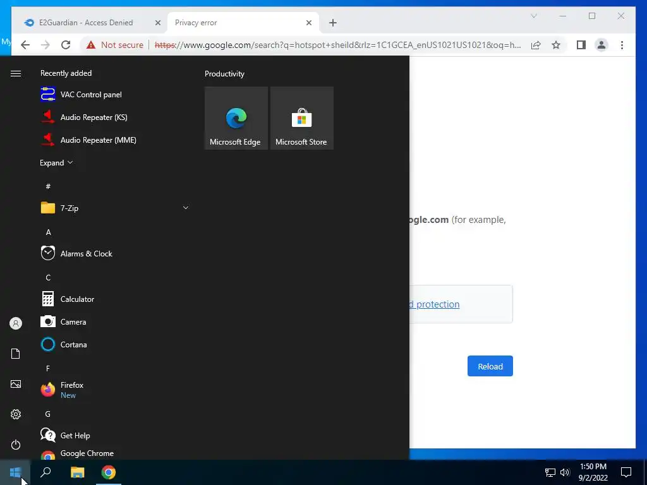647x485 pixels.
Task: Switch to E2Guardian - Access Denied tab
Action: 85,23
